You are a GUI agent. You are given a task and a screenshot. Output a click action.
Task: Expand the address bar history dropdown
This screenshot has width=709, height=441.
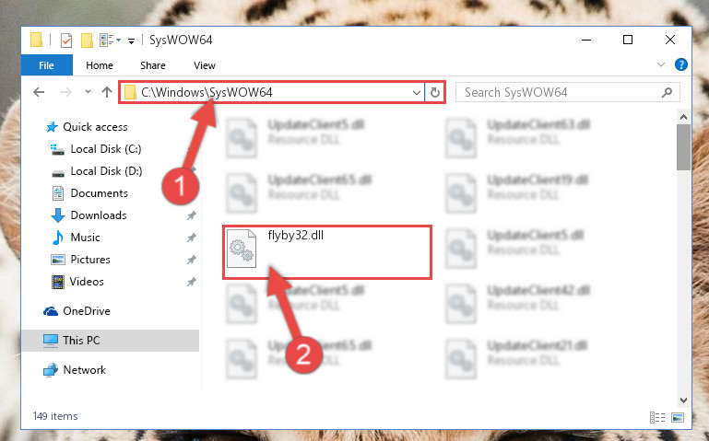pos(417,93)
